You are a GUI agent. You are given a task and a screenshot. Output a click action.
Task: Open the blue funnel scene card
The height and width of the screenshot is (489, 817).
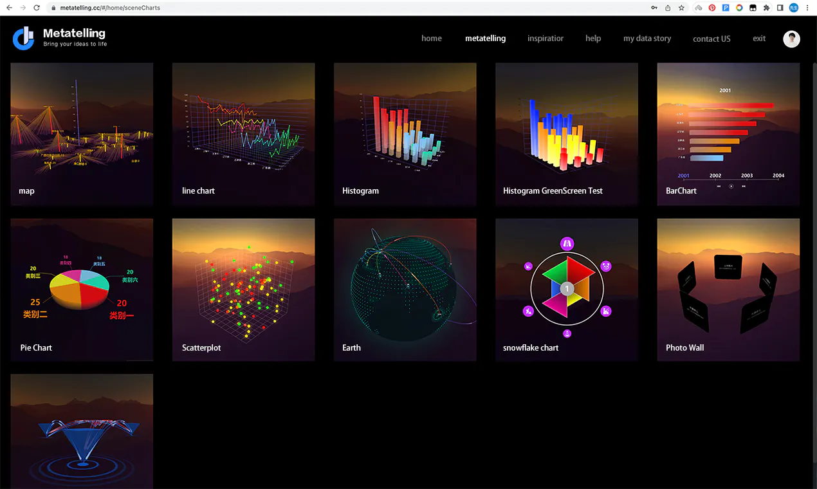tap(82, 432)
